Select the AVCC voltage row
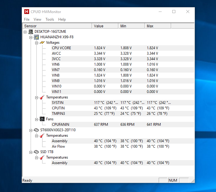 (123, 53)
